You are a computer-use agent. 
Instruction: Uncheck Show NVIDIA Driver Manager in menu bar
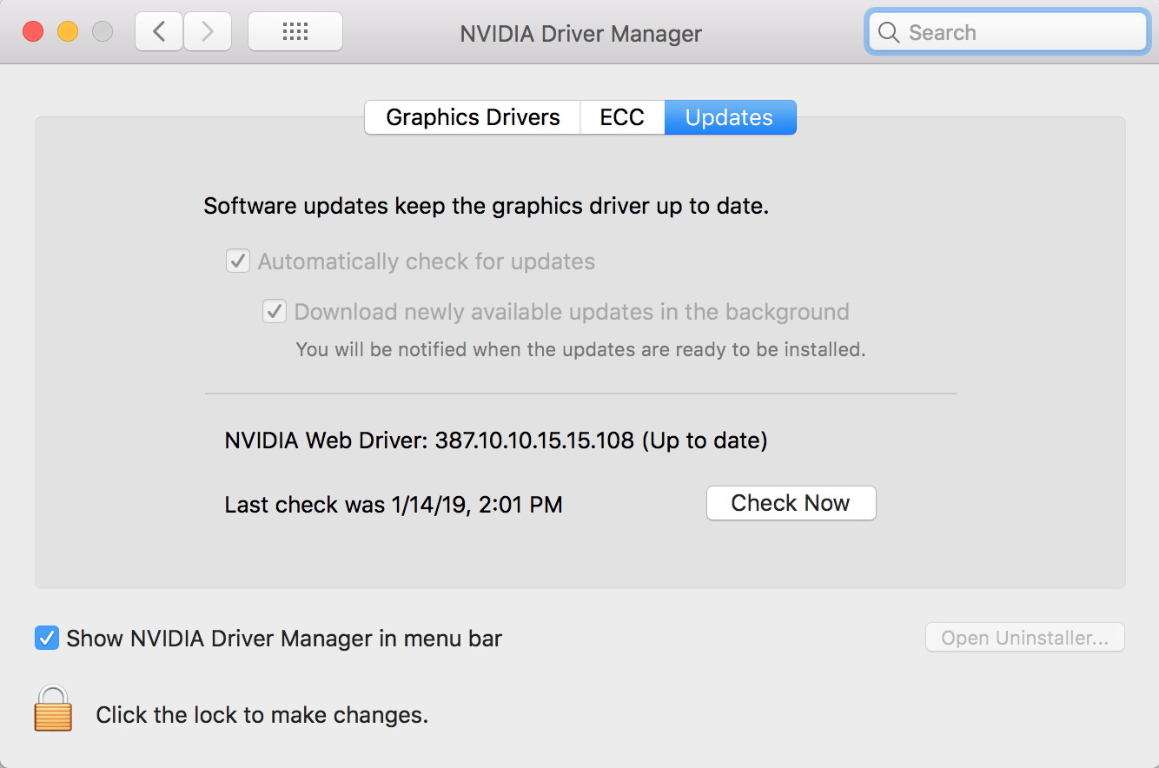(x=47, y=639)
